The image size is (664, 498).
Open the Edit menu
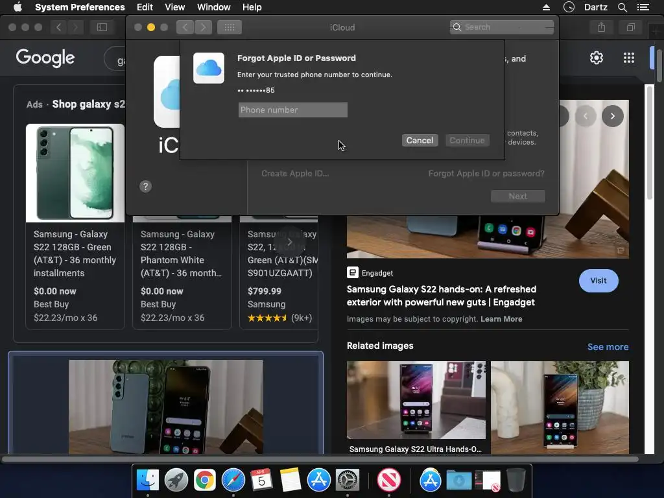click(145, 7)
